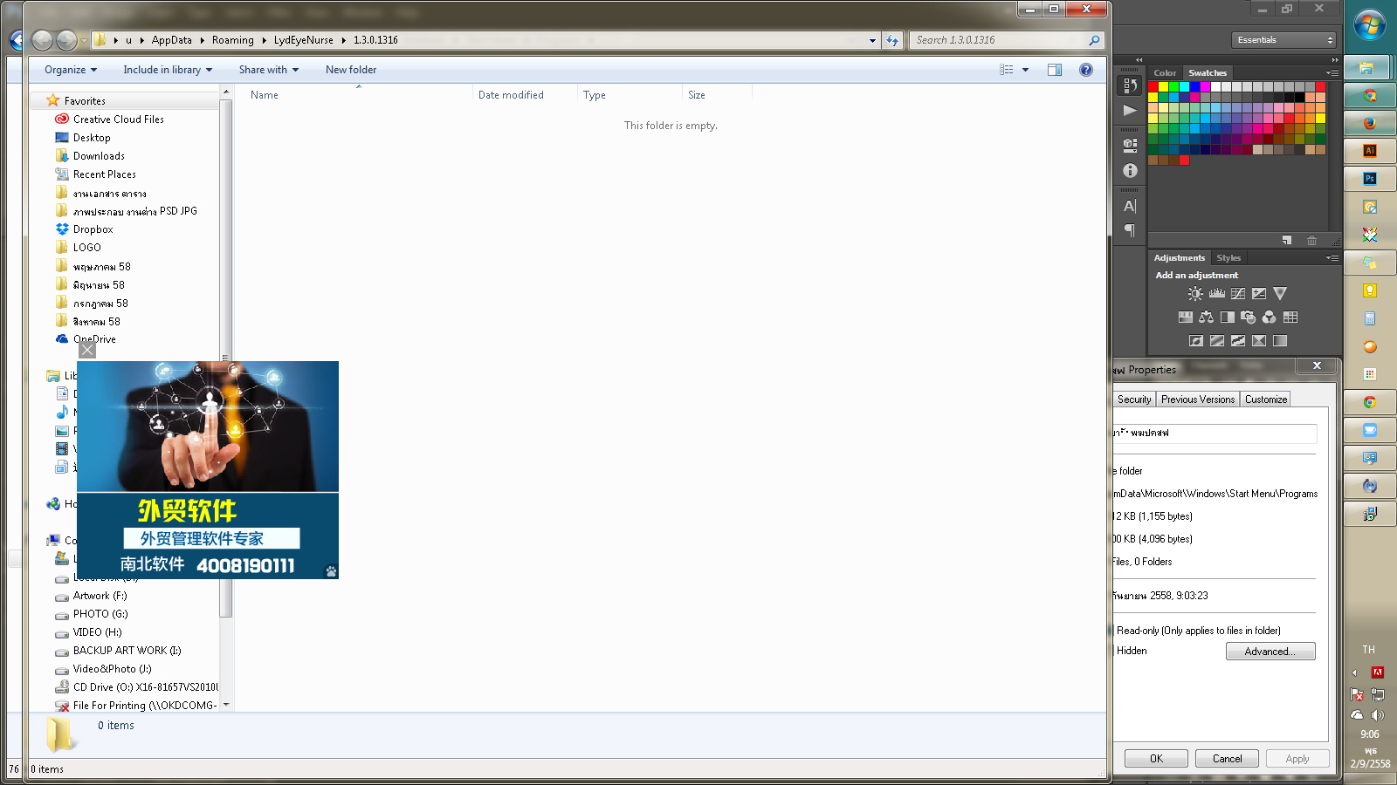Add a Color Lookup adjustment

click(1290, 317)
